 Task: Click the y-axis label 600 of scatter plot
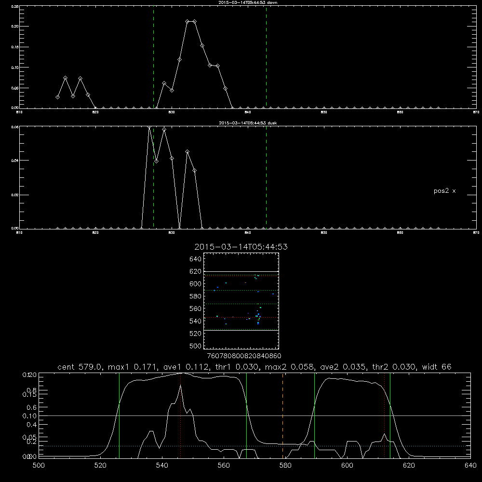[195, 284]
